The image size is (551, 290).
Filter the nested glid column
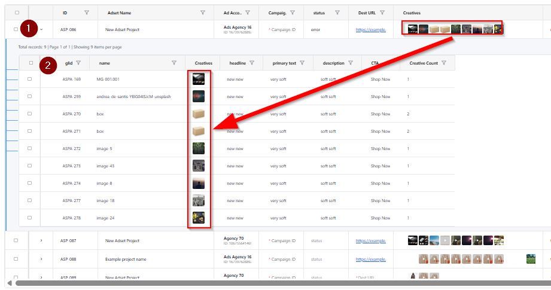(x=78, y=63)
